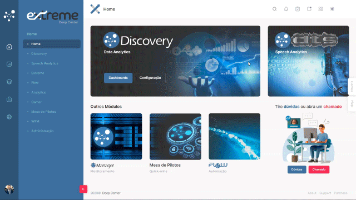Toggle light theme with the sun icon
Viewport: 356px width, 200px height.
point(332,9)
